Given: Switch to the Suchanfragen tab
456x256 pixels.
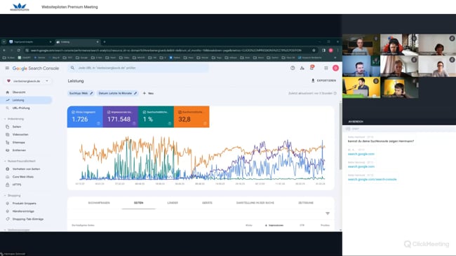Looking at the screenshot, I should (x=99, y=203).
